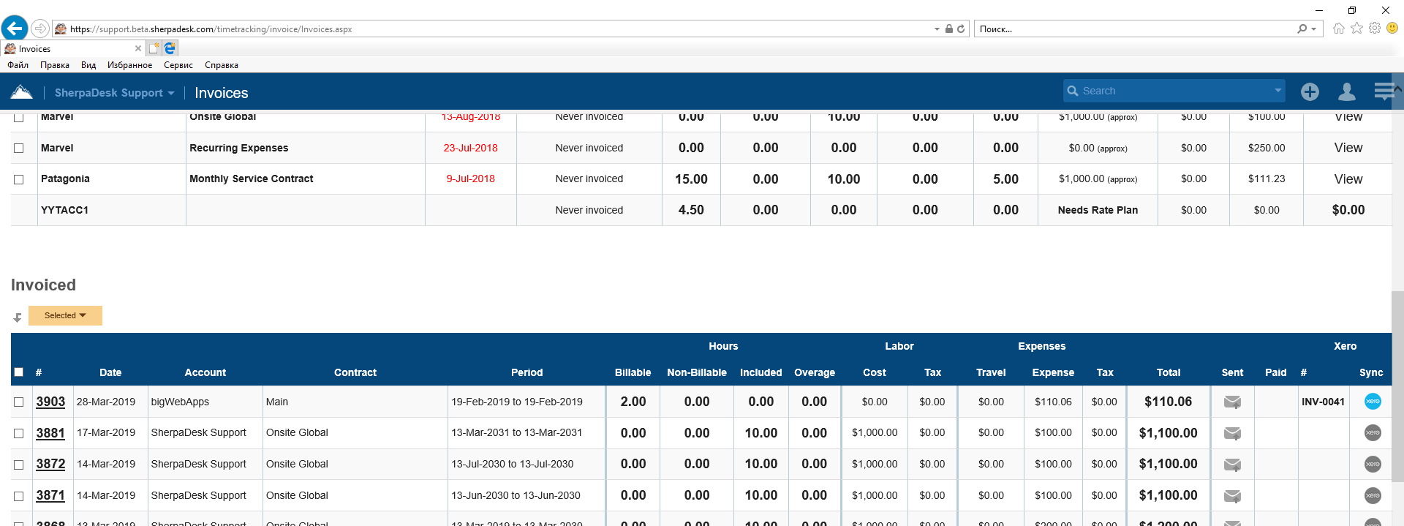Open the SherpaDesk Support dropdown
Screen dimensions: 1404x526
114,93
